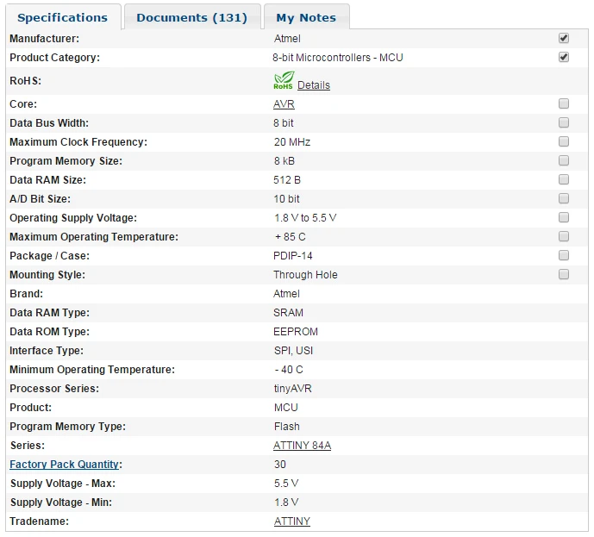Click the 'Flash' program memory type value
The height and width of the screenshot is (537, 594).
[x=287, y=427]
